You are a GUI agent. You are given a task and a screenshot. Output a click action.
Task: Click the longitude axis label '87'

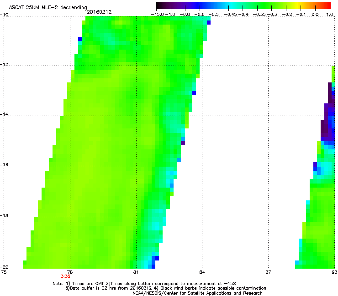point(268,272)
